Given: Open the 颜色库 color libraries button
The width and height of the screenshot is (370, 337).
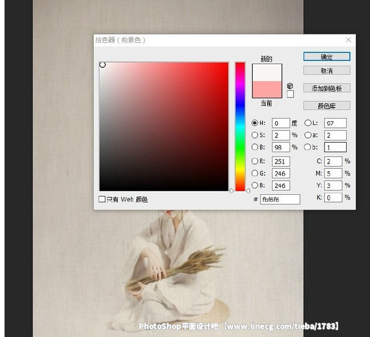Looking at the screenshot, I should [x=326, y=106].
